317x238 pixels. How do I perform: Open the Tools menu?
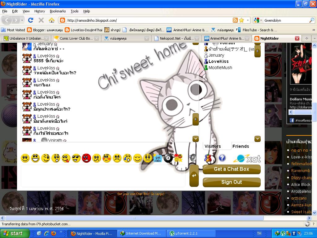[x=74, y=11]
